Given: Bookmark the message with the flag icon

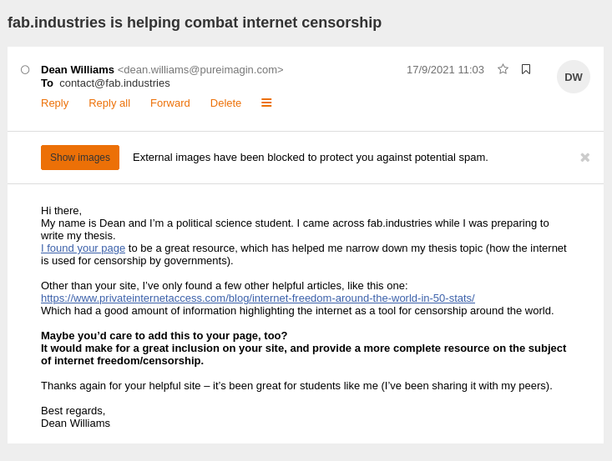Looking at the screenshot, I should click(x=526, y=69).
